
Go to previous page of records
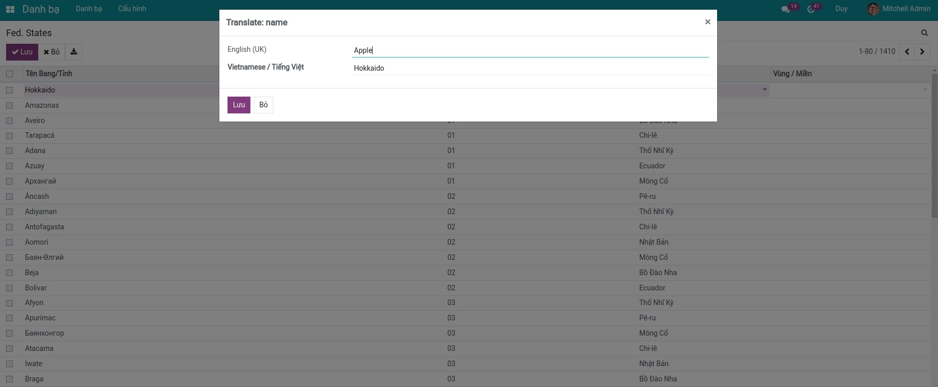click(907, 52)
